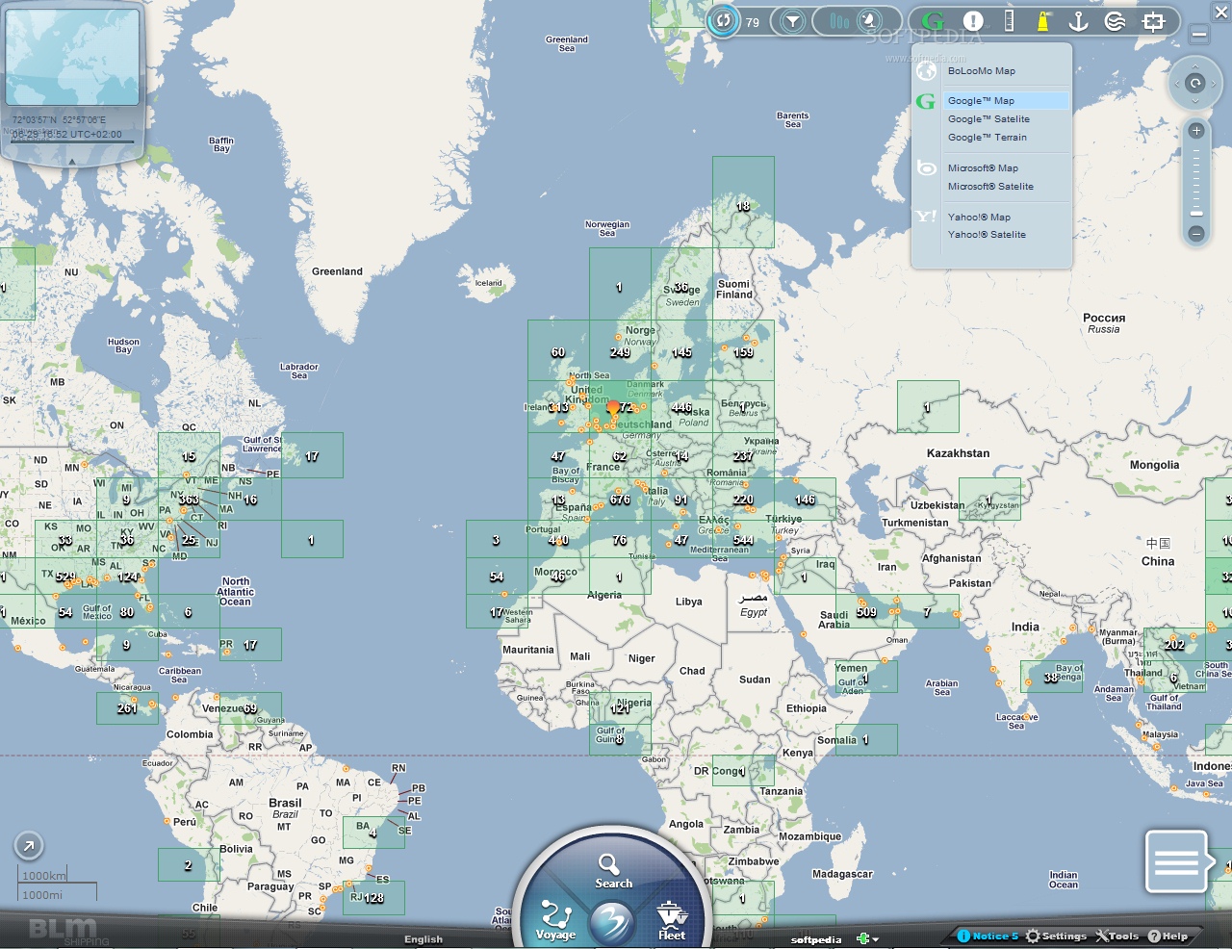
Task: Click vessel cluster labeled 202 near Myanmar
Action: pyautogui.click(x=1174, y=645)
